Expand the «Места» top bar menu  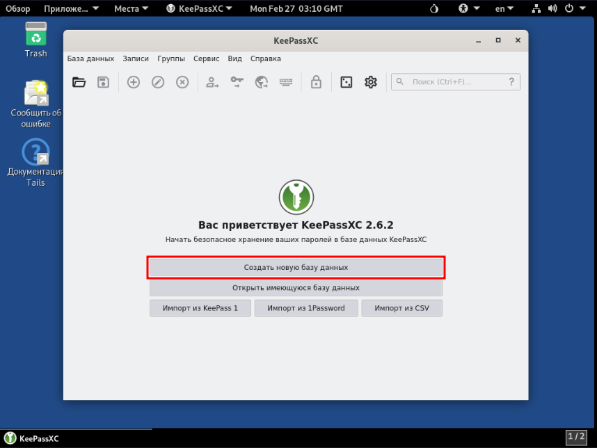[x=131, y=9]
